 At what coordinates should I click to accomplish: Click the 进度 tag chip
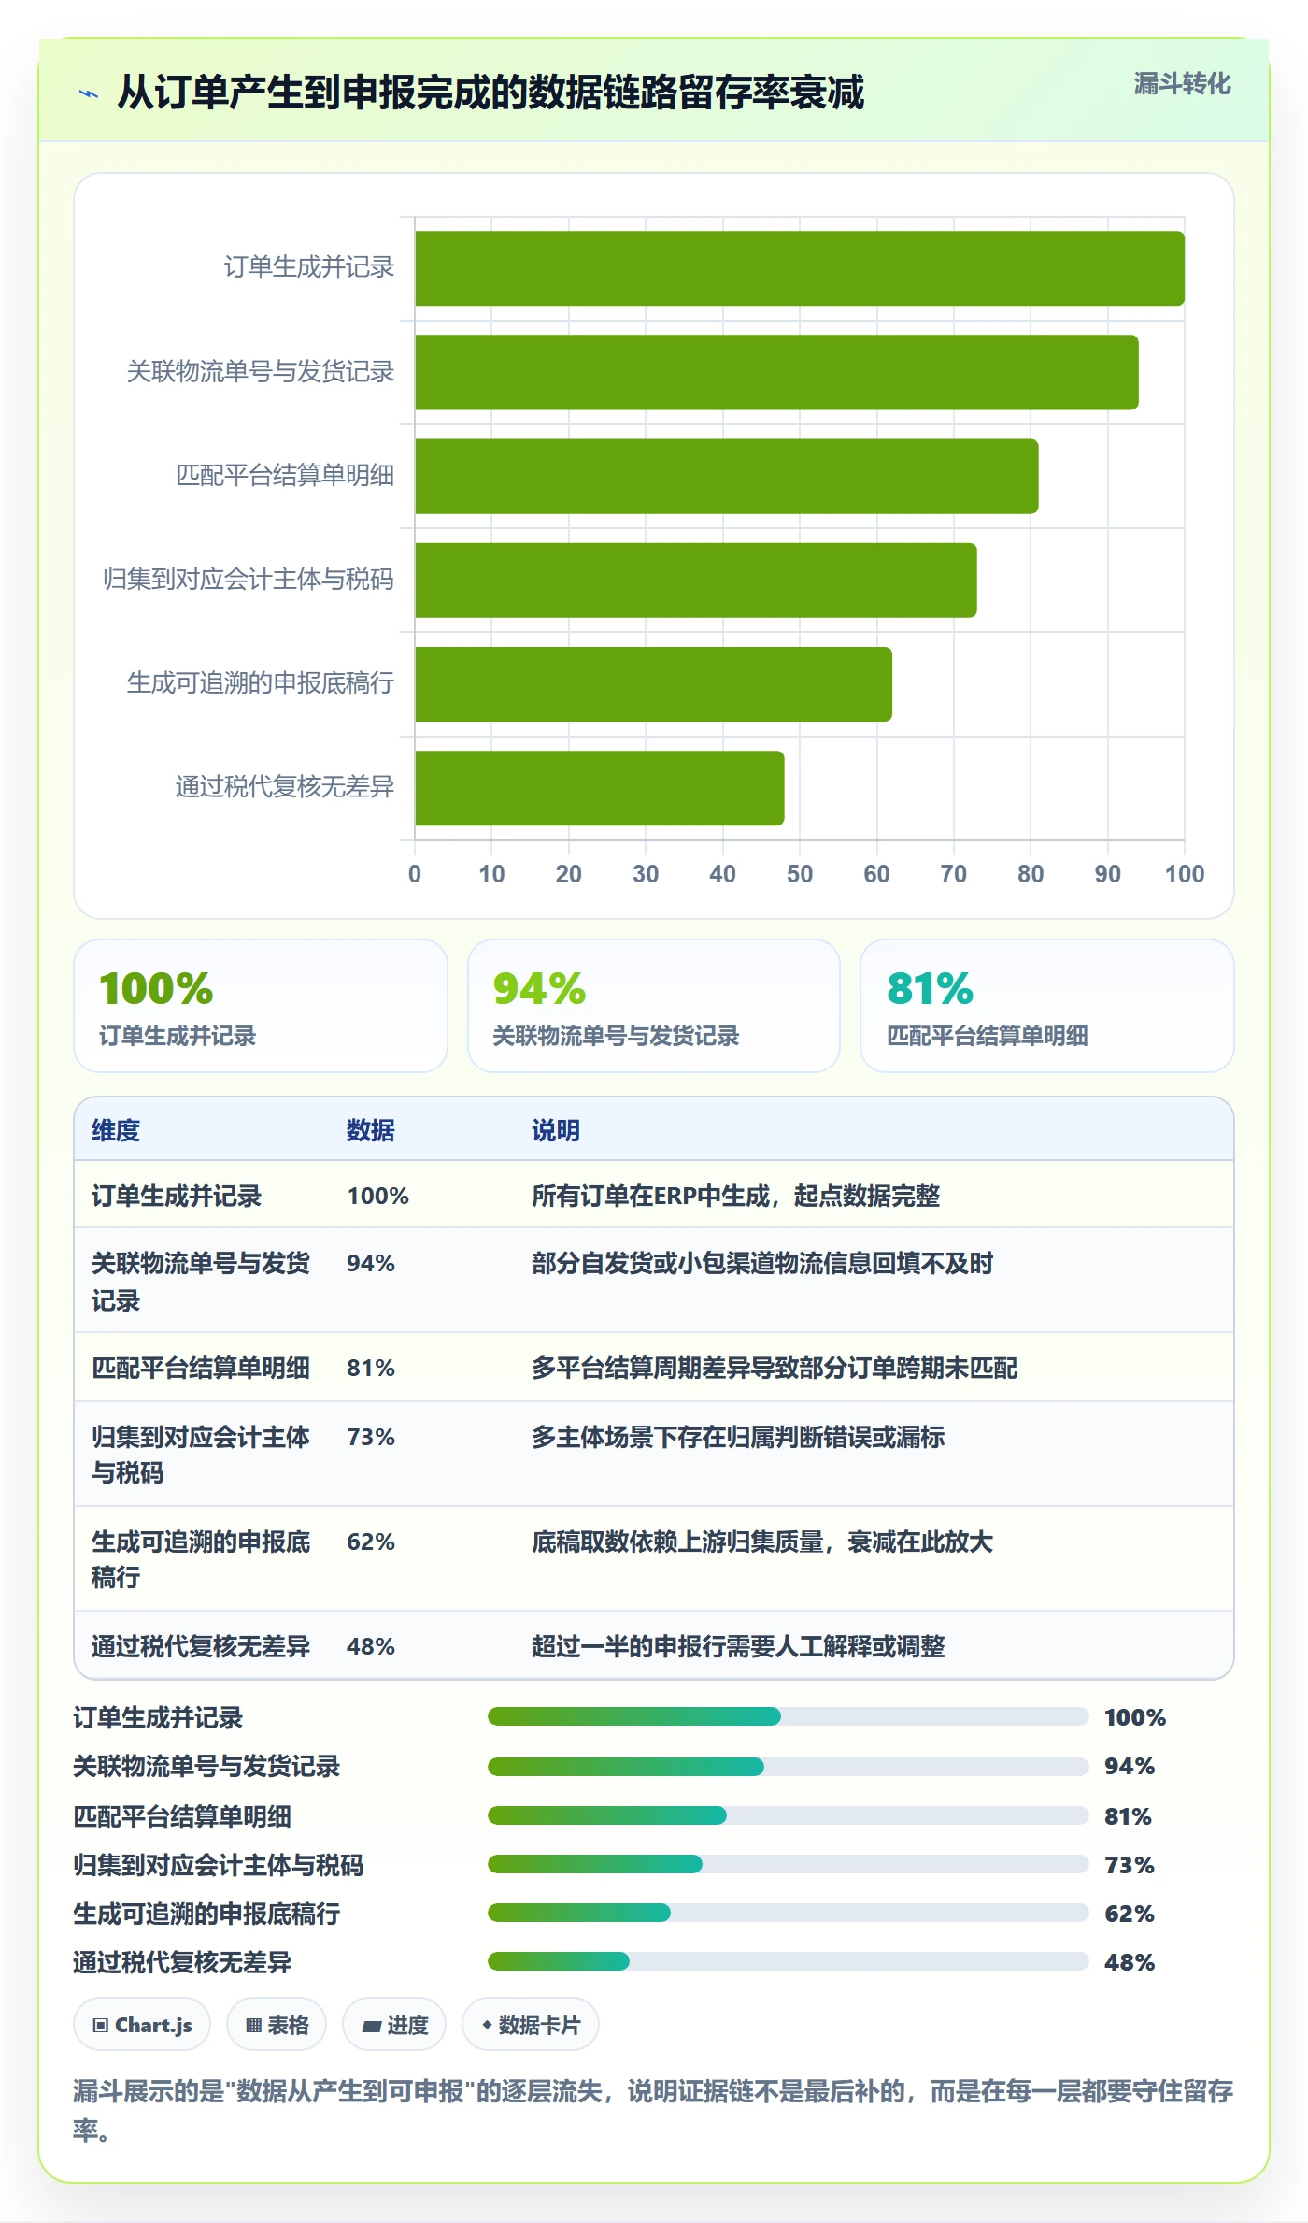coord(394,2025)
